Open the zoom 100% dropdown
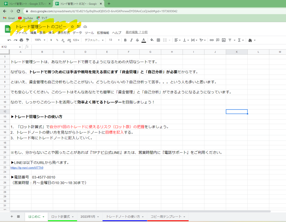Viewport: 286px width, 222px height. point(40,40)
